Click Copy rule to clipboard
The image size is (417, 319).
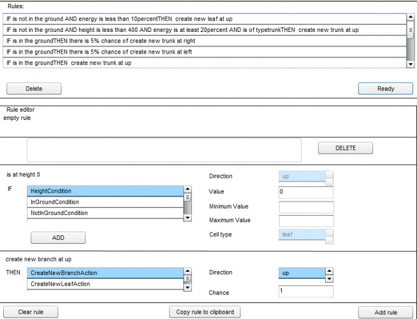(x=205, y=312)
